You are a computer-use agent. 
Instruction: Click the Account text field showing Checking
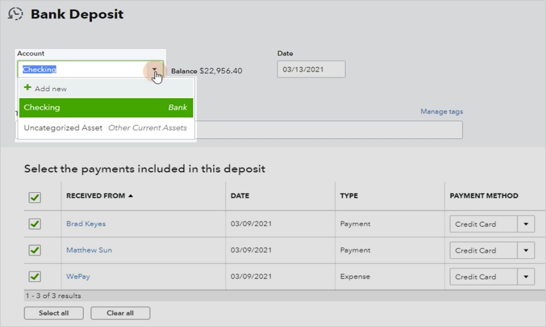coord(82,69)
